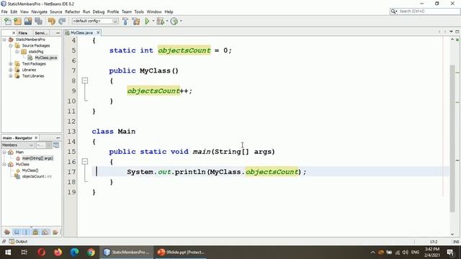Viewport: 461px width, 259px height.
Task: Click the editor scrollbar down arrow
Action: [452, 235]
